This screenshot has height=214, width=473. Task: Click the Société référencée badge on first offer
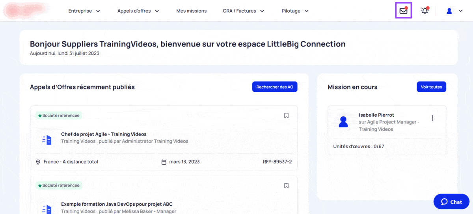(59, 115)
